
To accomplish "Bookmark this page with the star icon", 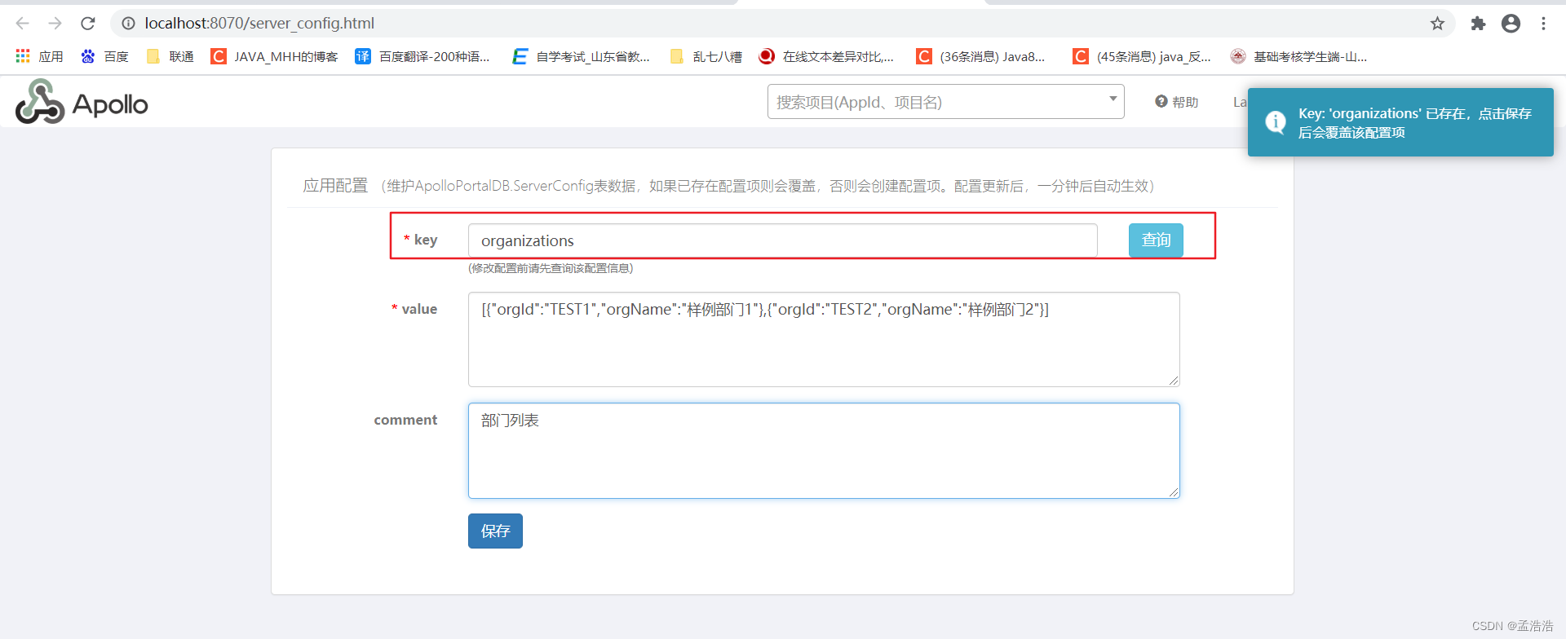I will [1437, 24].
